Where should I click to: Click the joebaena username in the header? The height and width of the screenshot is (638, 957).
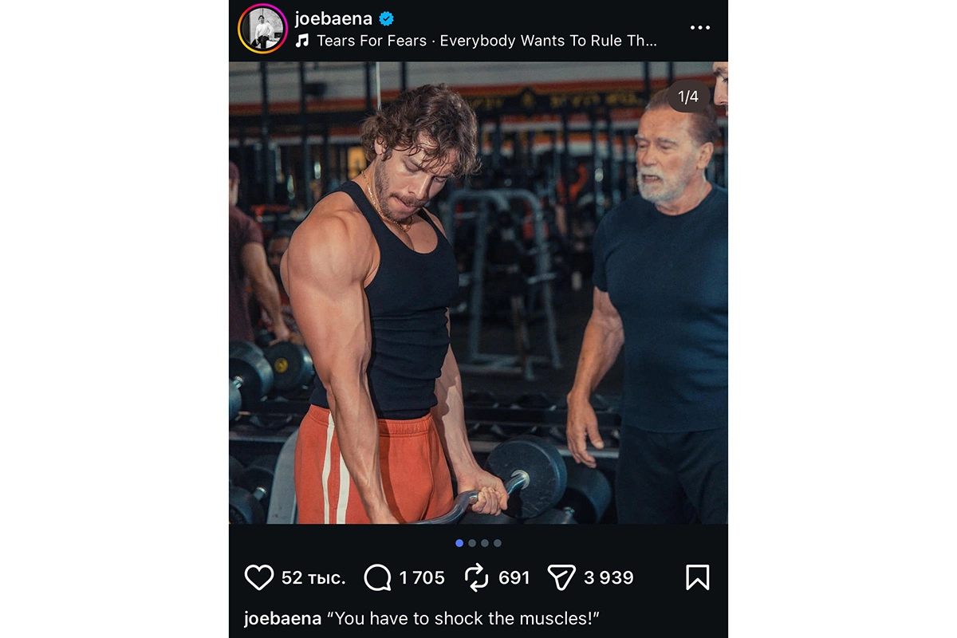coord(333,18)
